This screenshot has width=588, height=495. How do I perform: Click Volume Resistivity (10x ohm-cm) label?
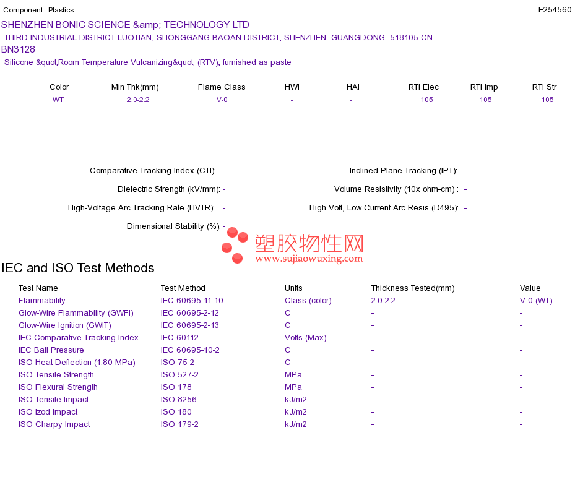(x=396, y=189)
